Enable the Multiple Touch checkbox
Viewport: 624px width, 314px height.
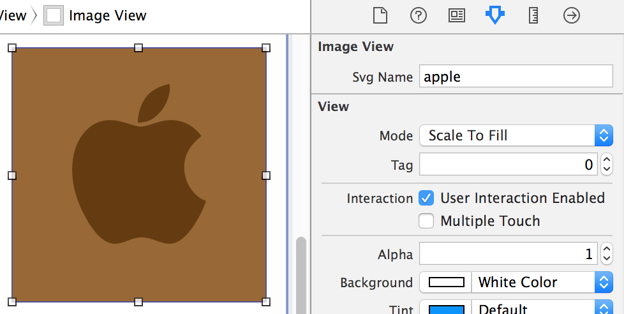point(426,221)
